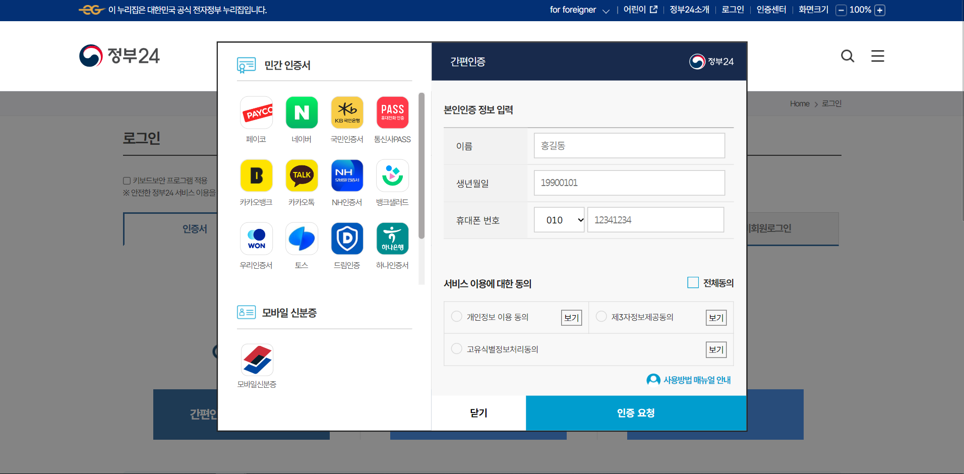964x474 pixels.
Task: Select the PAYCO certificate icon
Action: pos(256,112)
